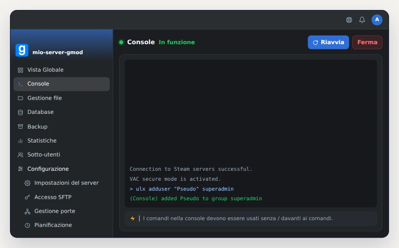
Task: Open the user avatar 'A' menu
Action: pos(377,20)
